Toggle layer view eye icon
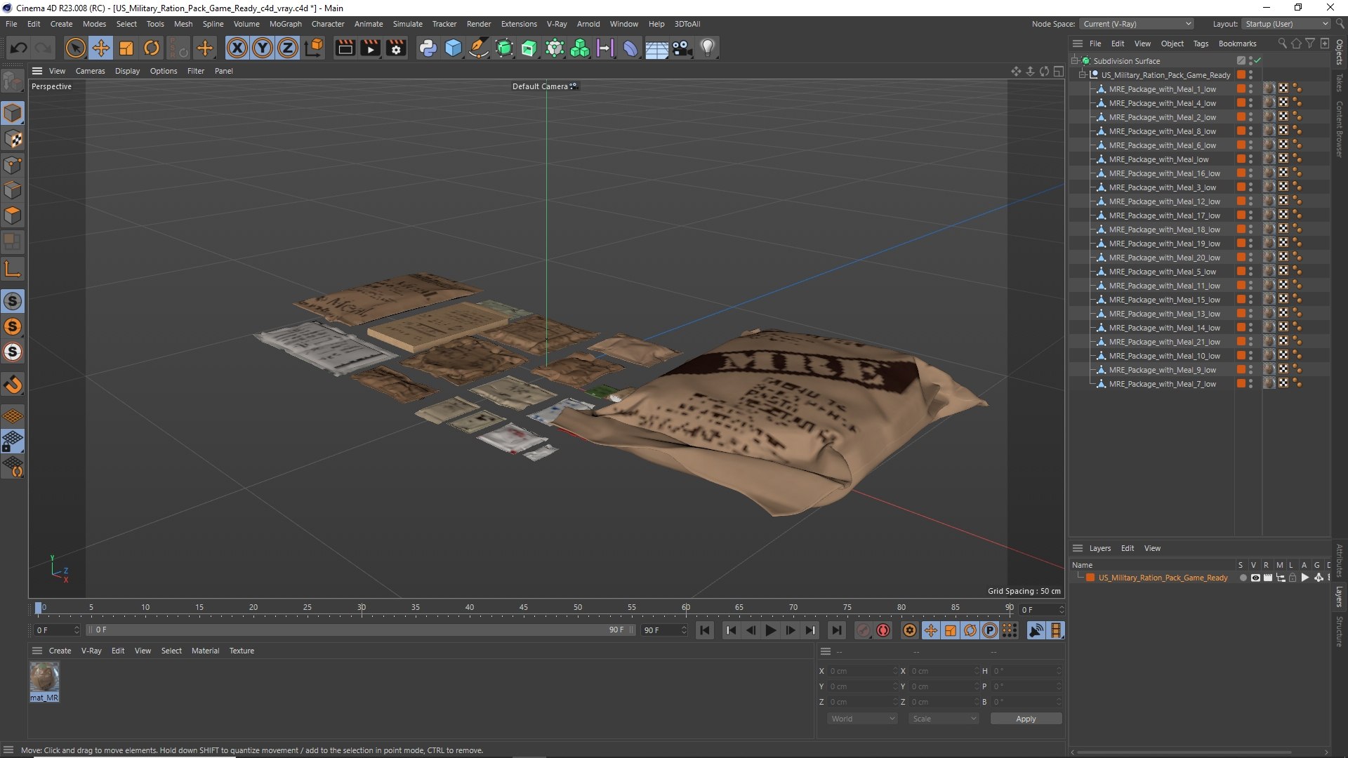The width and height of the screenshot is (1348, 758). coord(1255,578)
